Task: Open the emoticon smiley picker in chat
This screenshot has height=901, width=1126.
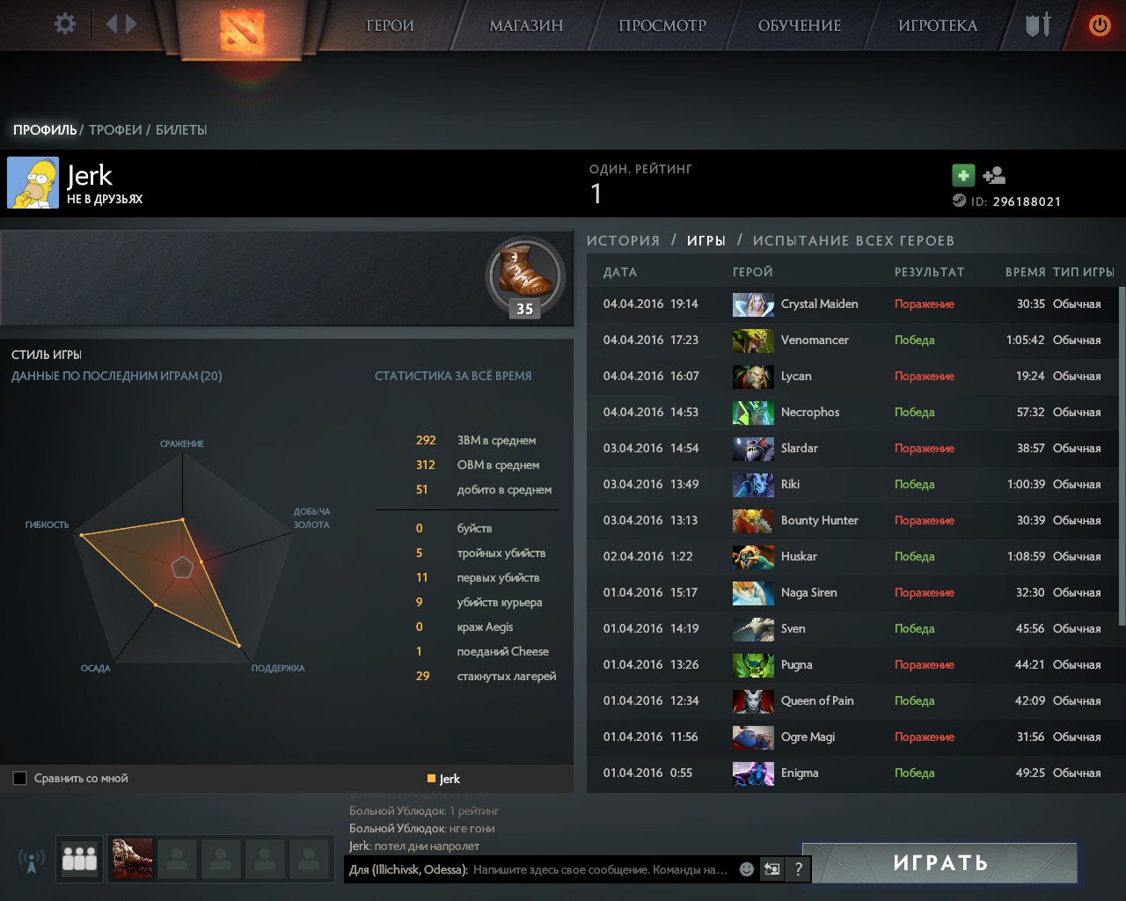Action: tap(747, 869)
